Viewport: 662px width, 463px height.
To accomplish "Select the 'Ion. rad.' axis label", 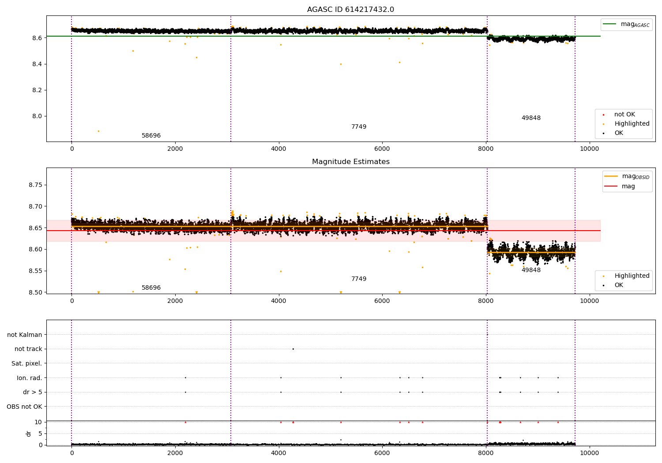I will click(30, 378).
